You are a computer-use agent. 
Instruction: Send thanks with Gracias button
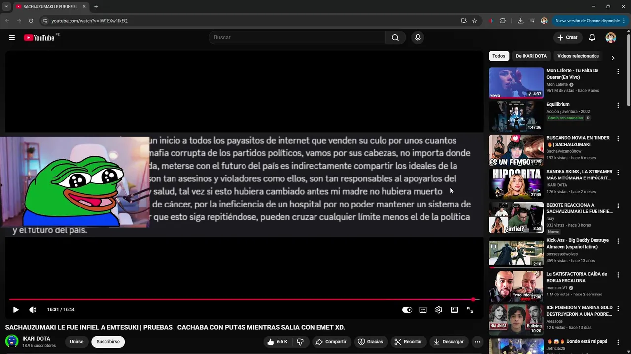[370, 342]
